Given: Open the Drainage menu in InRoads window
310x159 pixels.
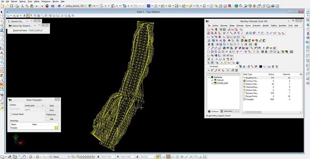Looking at the screenshot, I should (240, 26).
